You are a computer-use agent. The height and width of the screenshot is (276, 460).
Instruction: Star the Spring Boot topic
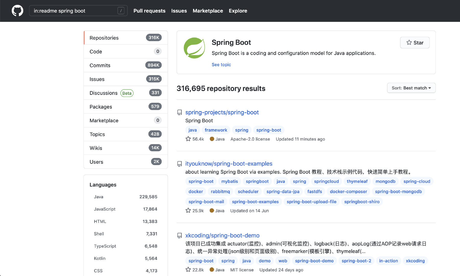pyautogui.click(x=415, y=43)
